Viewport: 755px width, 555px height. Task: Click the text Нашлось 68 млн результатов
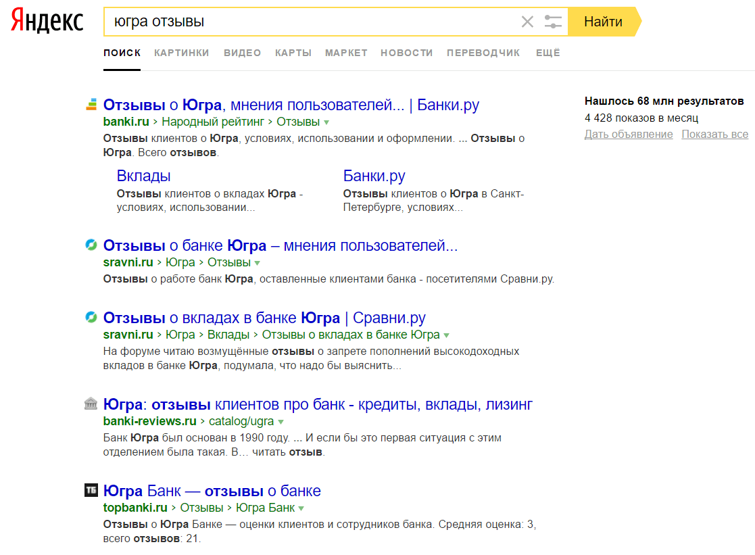[664, 101]
